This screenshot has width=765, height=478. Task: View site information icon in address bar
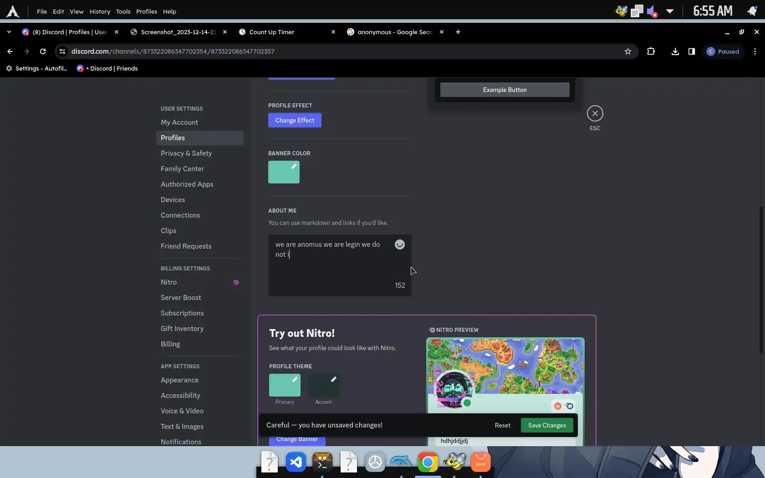click(x=62, y=51)
